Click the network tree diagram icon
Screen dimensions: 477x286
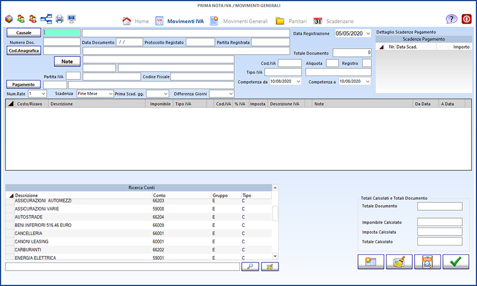(x=47, y=19)
